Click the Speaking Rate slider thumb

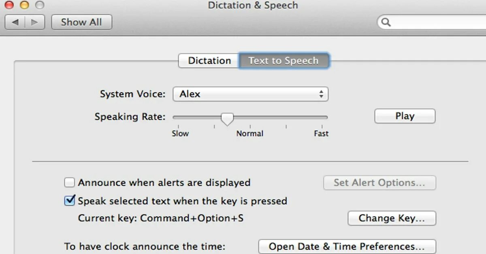pos(227,119)
